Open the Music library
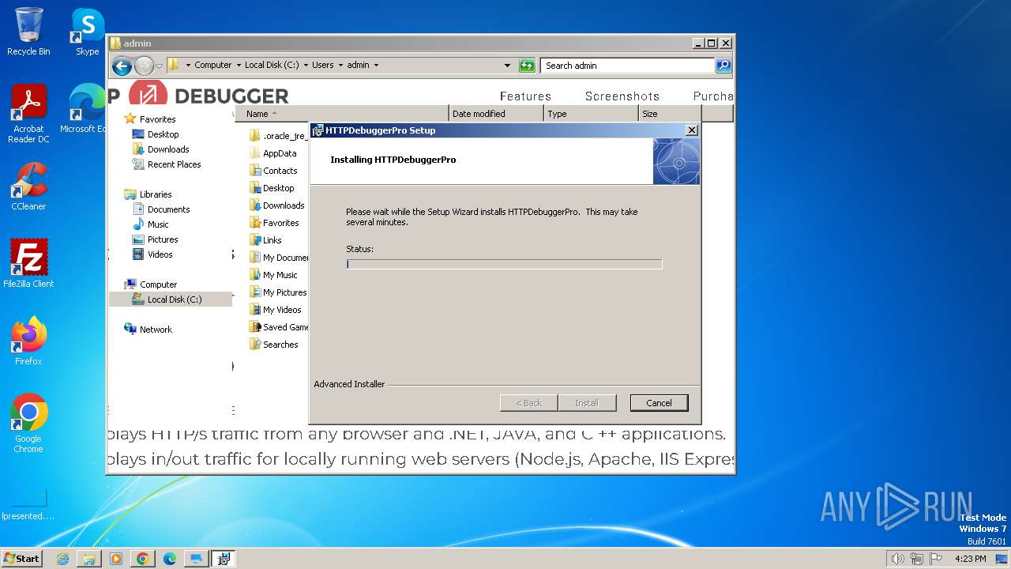Viewport: 1011px width, 569px height. (151, 224)
